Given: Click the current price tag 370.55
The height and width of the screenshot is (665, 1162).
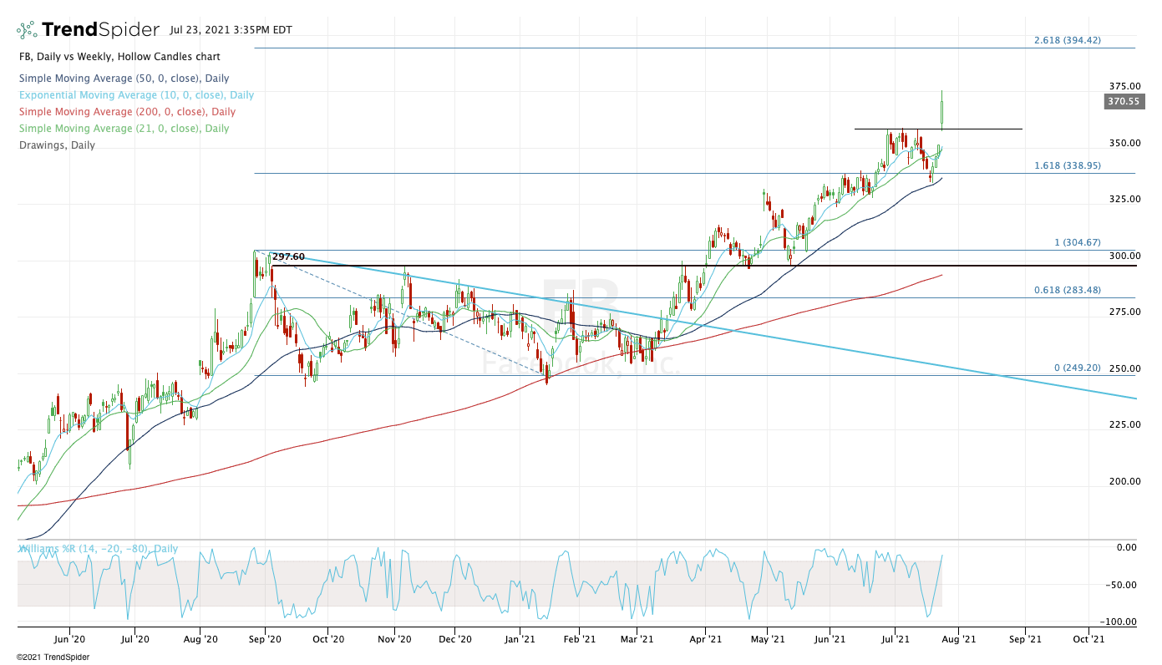Looking at the screenshot, I should tap(1124, 101).
